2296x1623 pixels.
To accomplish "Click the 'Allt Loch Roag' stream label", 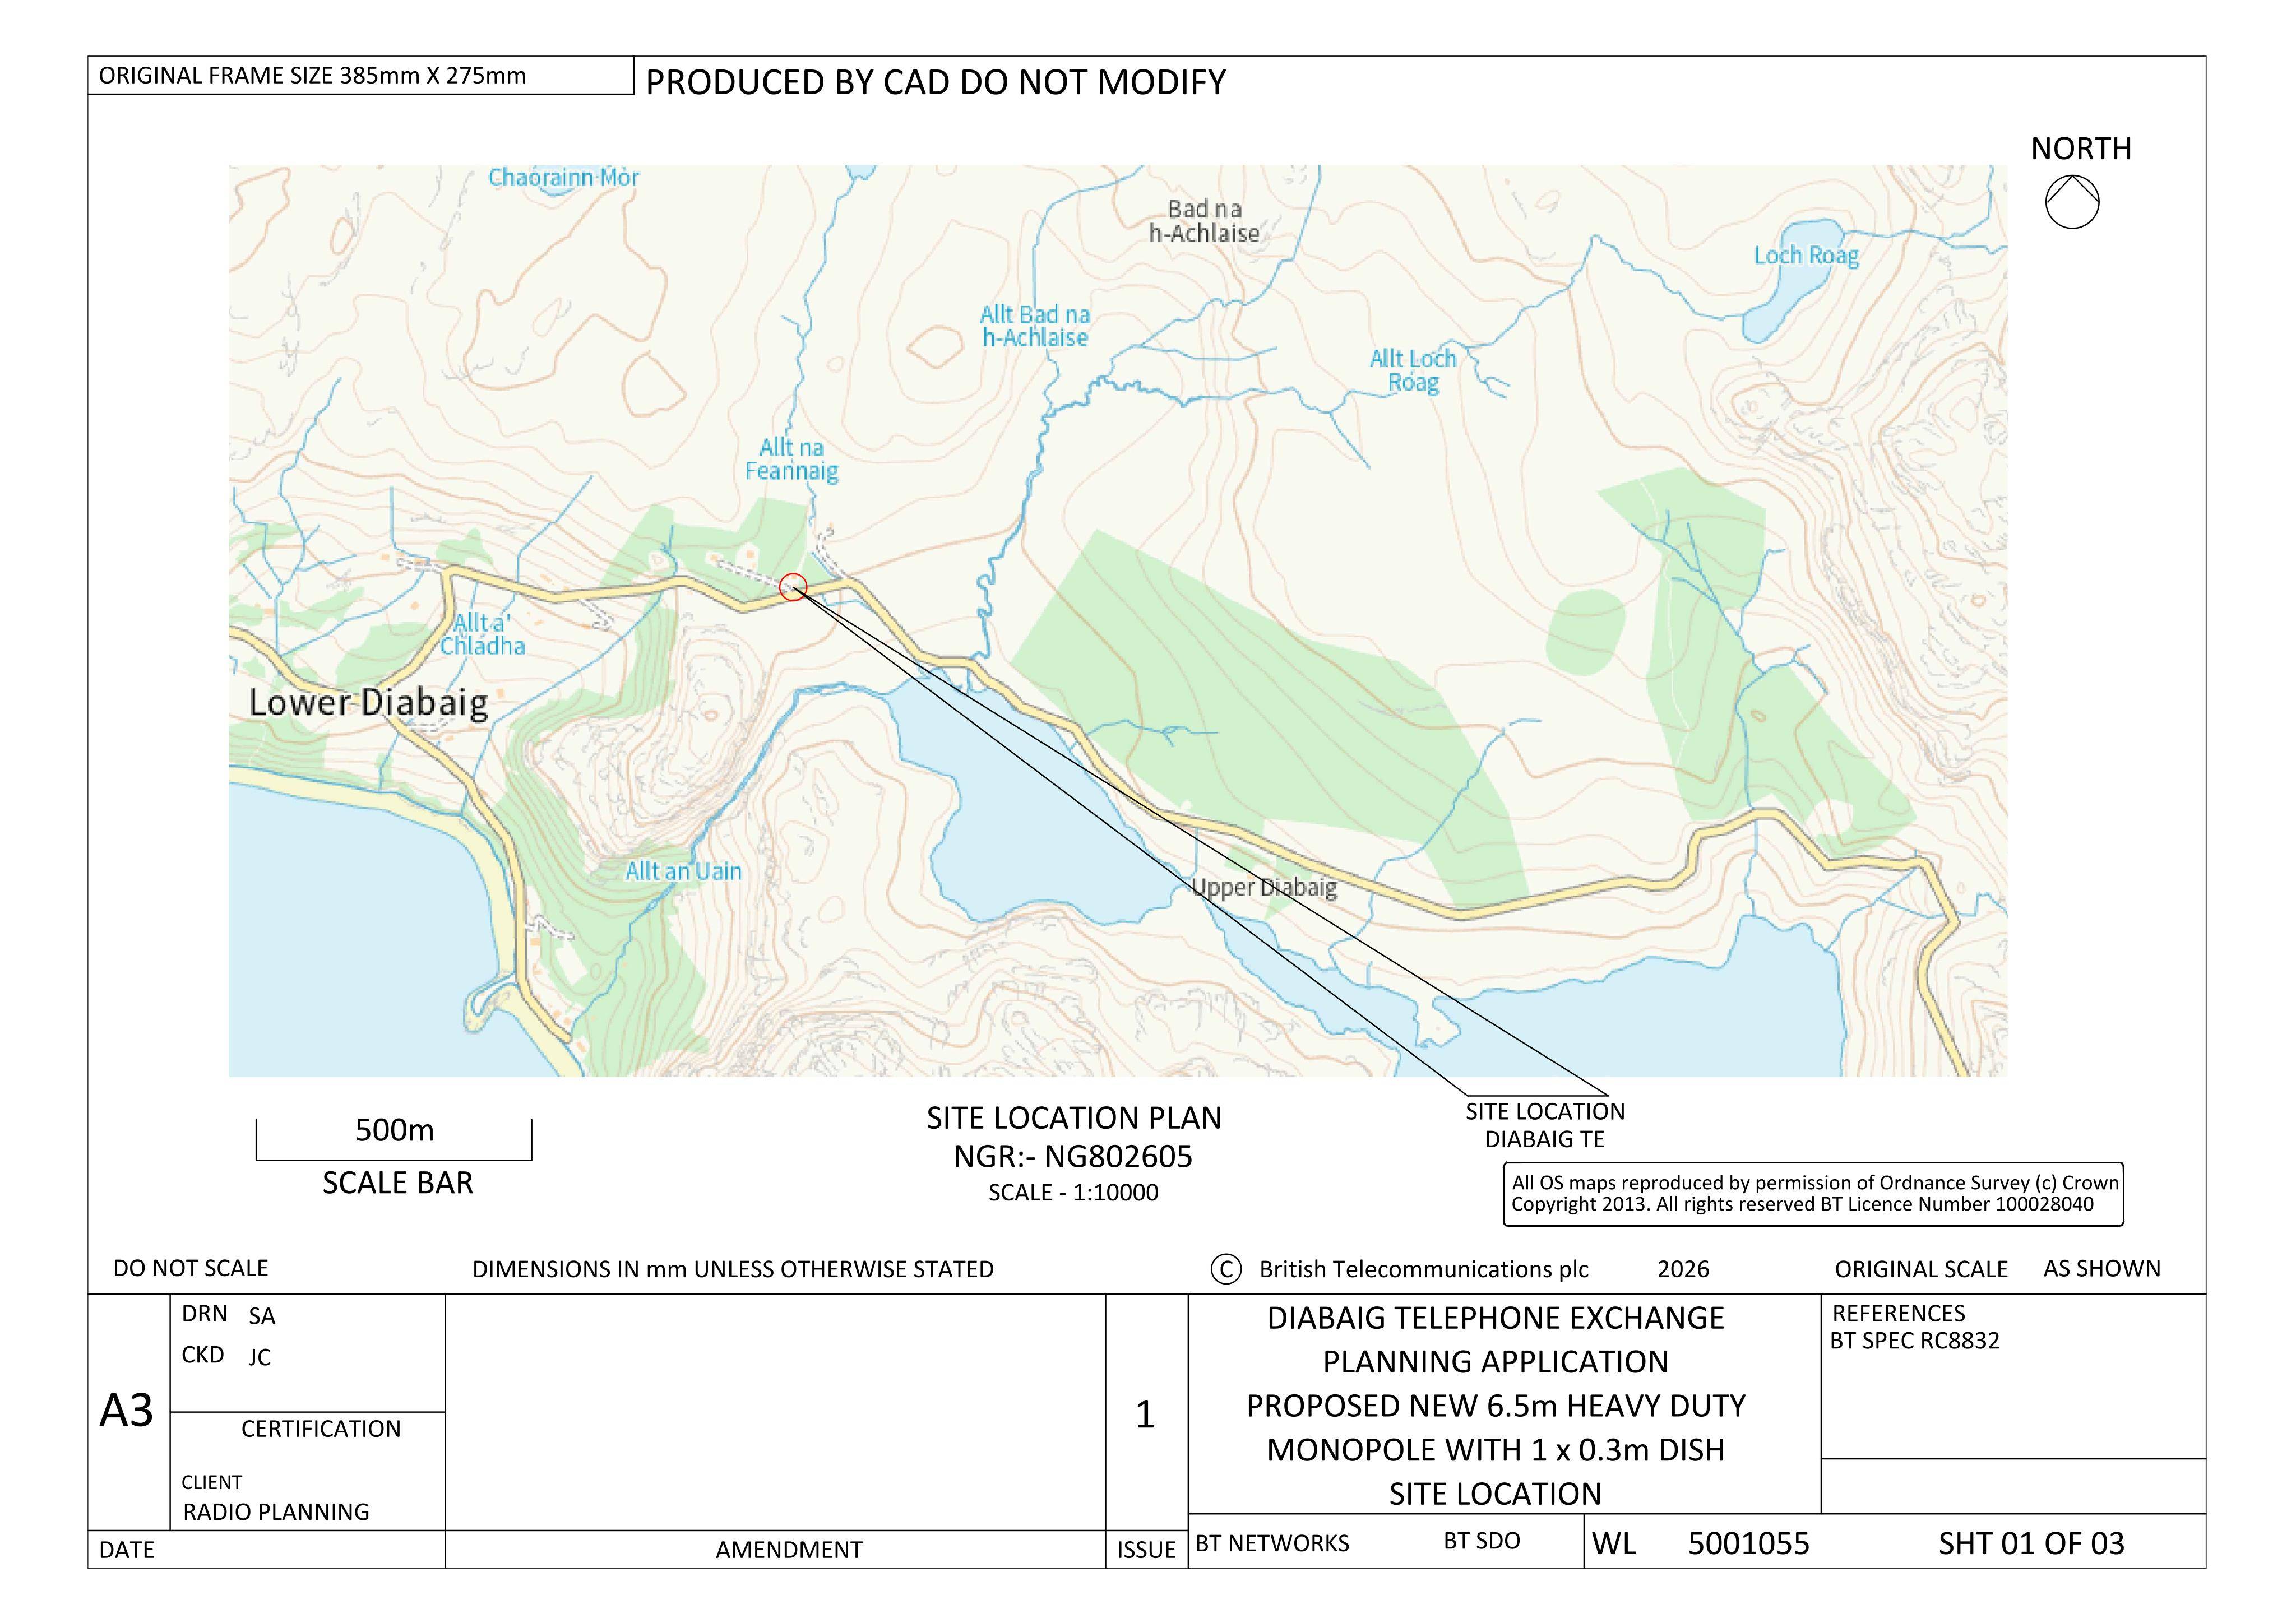I will tap(1412, 371).
